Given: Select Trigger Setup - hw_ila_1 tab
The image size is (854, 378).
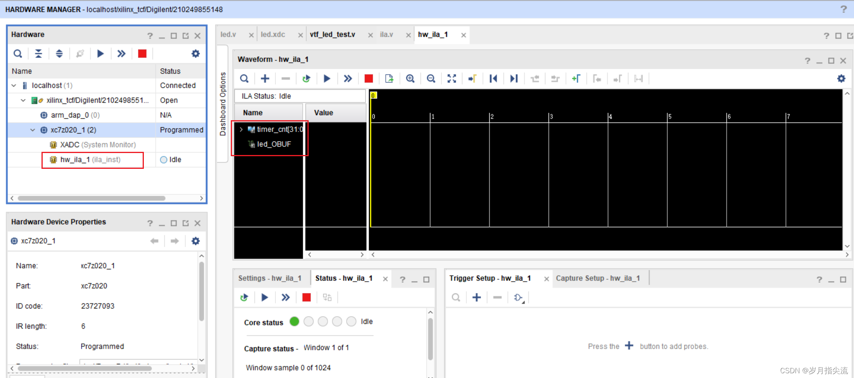Looking at the screenshot, I should [490, 278].
